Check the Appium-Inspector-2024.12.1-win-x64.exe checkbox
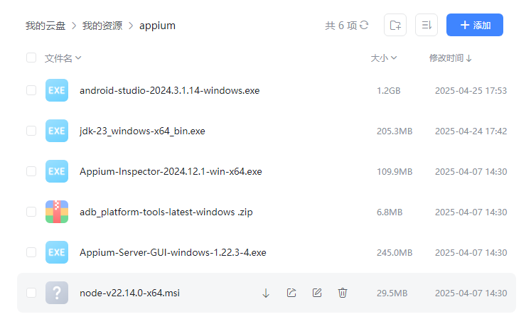 click(x=31, y=171)
